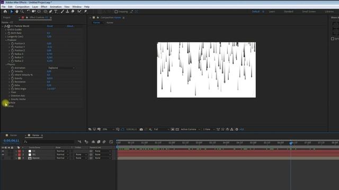Select the Brush tool
Image resolution: width=339 pixels, height=190 pixels.
click(x=62, y=12)
